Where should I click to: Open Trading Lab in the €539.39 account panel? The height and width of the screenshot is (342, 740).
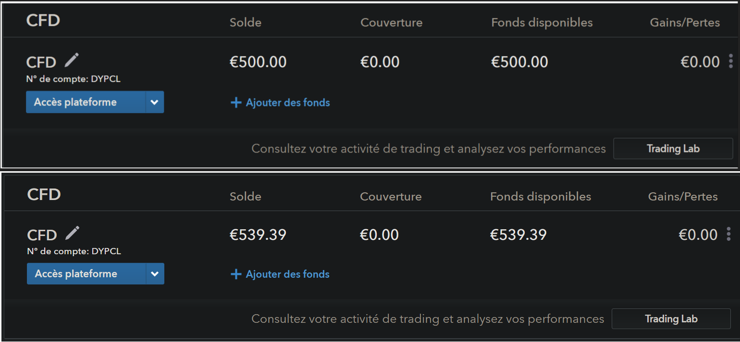click(671, 319)
